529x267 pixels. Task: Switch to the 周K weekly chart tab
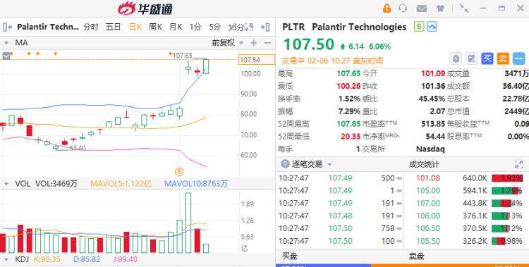tap(156, 27)
